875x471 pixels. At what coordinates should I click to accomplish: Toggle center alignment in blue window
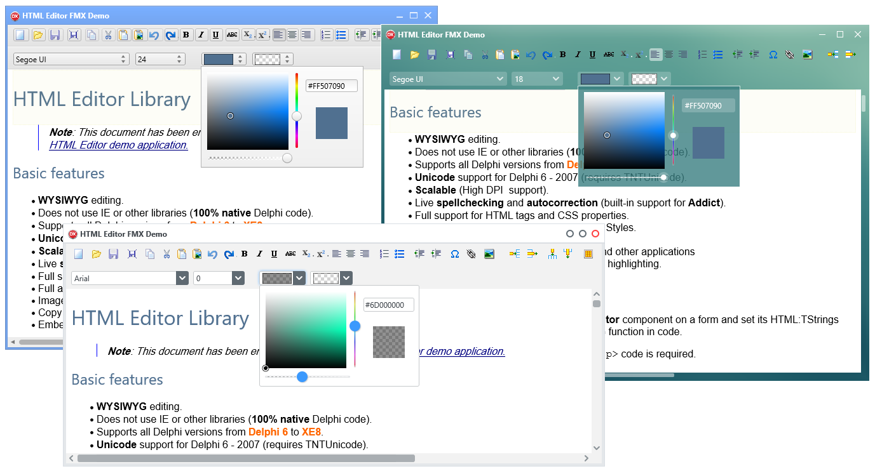(292, 35)
